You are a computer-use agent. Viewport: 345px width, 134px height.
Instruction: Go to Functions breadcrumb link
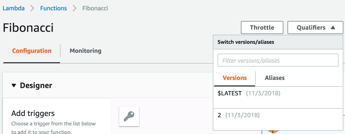pyautogui.click(x=53, y=8)
